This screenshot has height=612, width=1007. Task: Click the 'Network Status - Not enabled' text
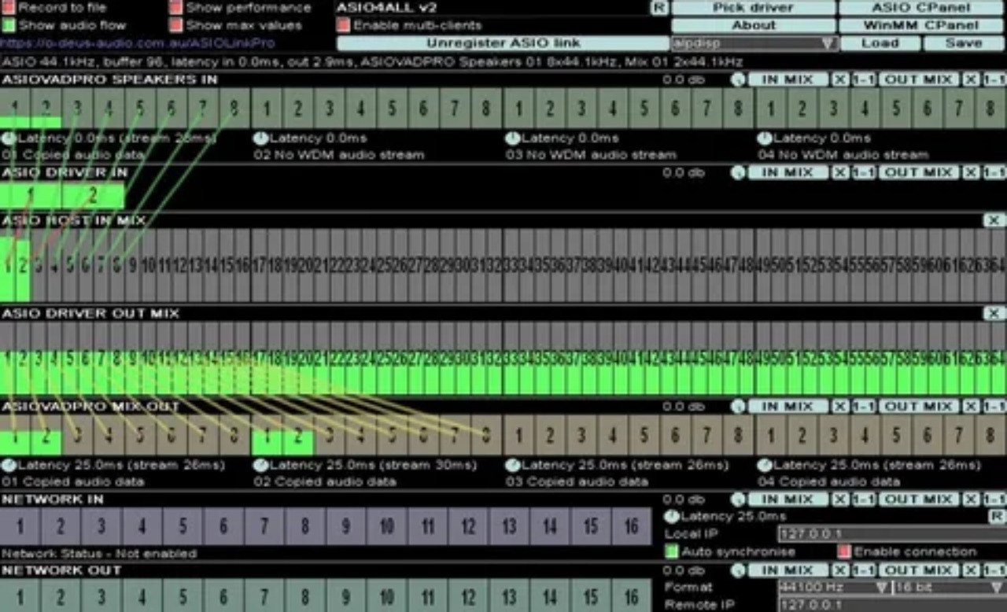99,554
